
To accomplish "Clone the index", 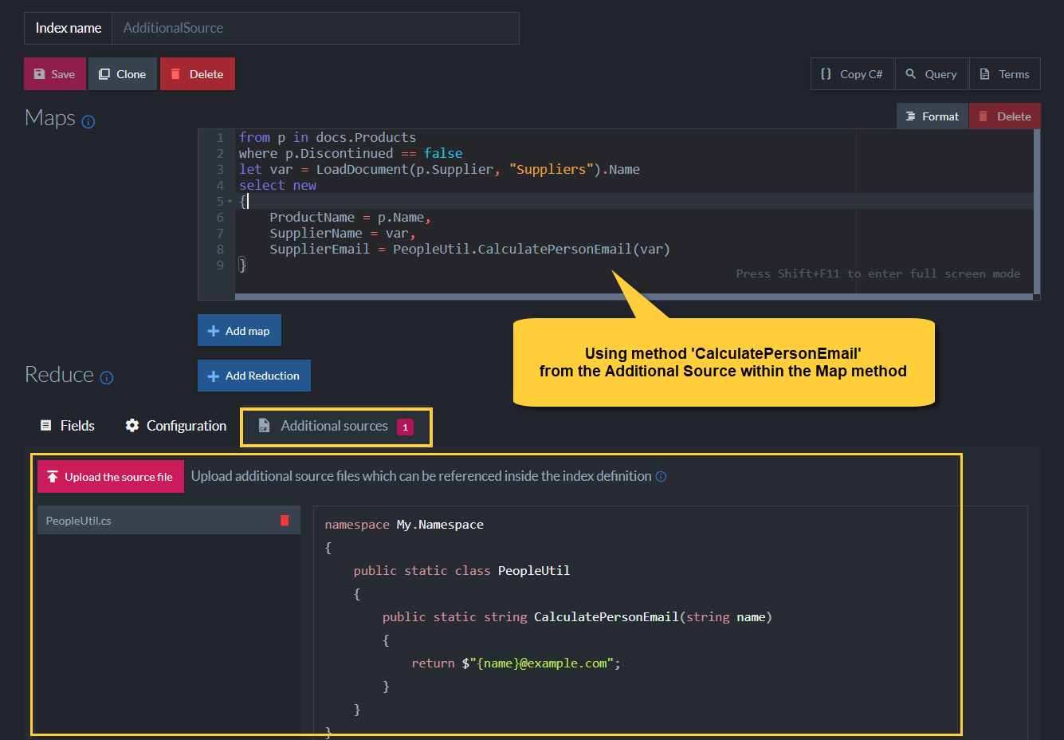I will pos(123,74).
